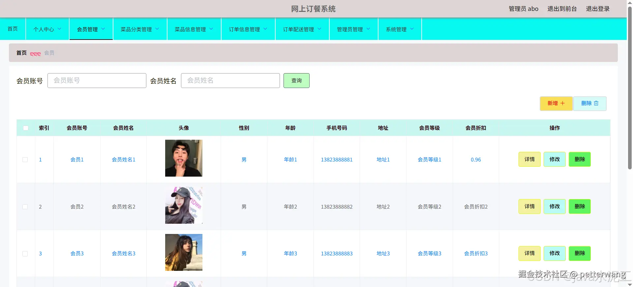Open avatar thumbnail of 会员3
The width and height of the screenshot is (633, 287).
184,252
